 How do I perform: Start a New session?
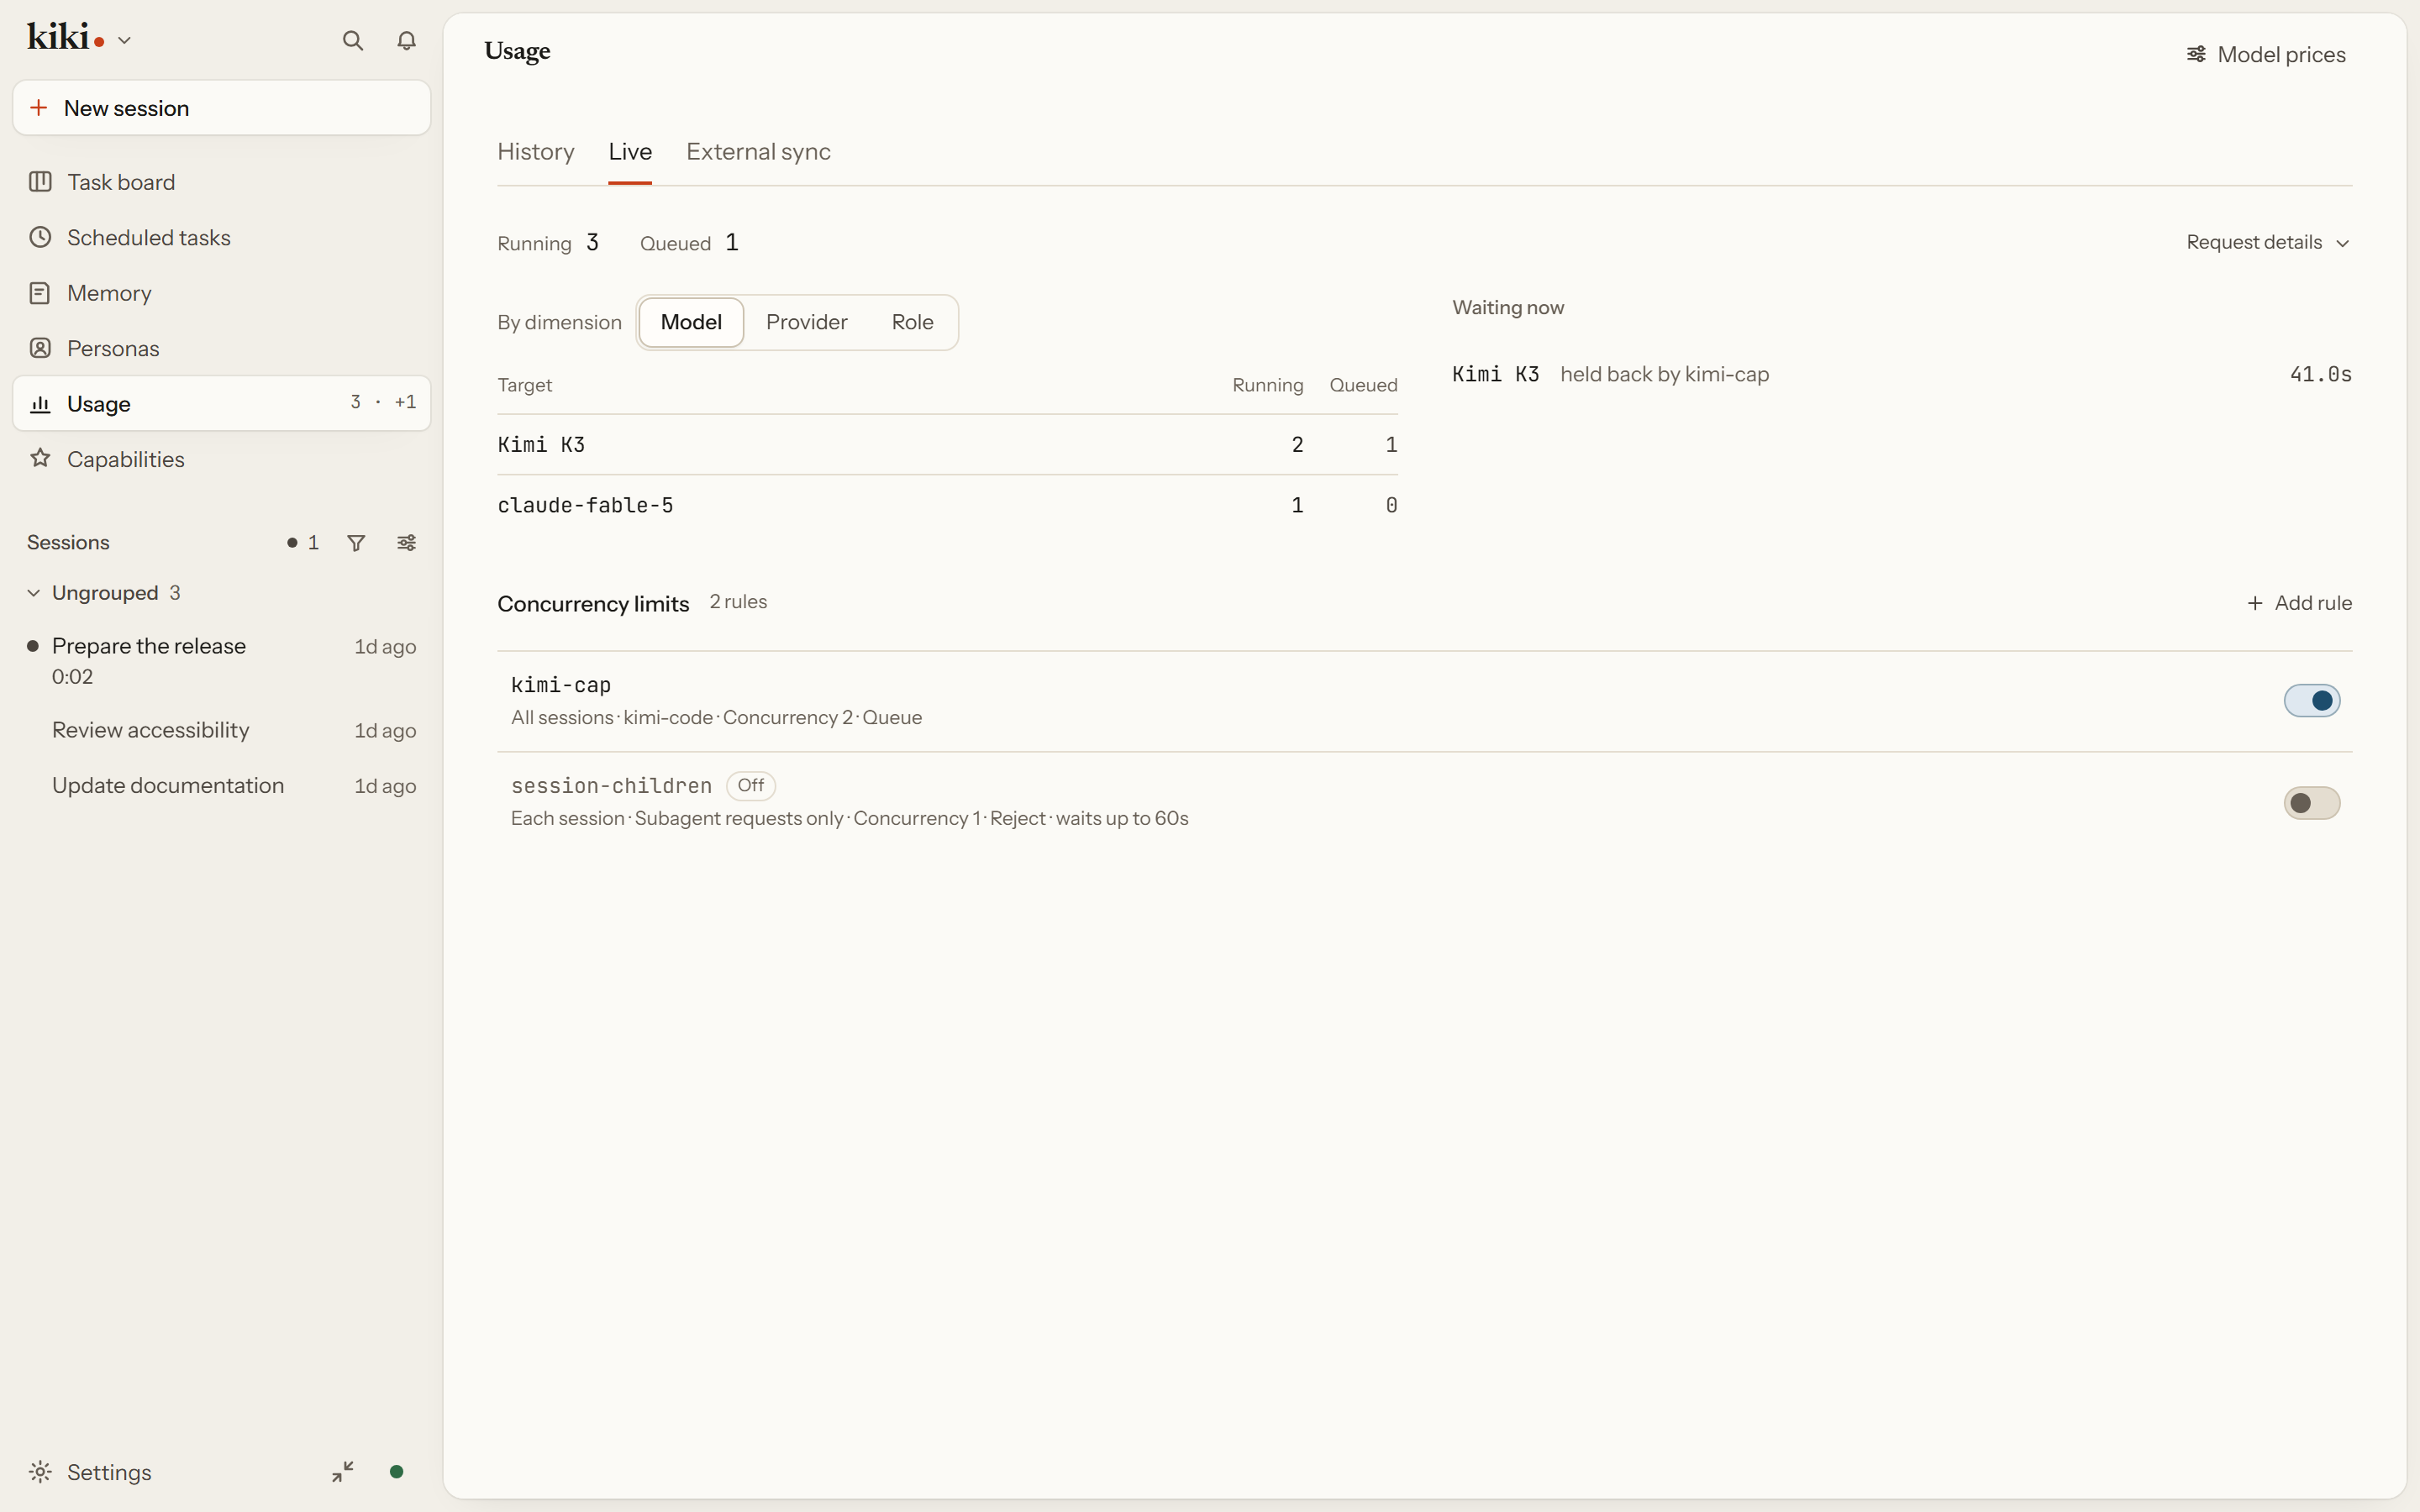[x=221, y=108]
